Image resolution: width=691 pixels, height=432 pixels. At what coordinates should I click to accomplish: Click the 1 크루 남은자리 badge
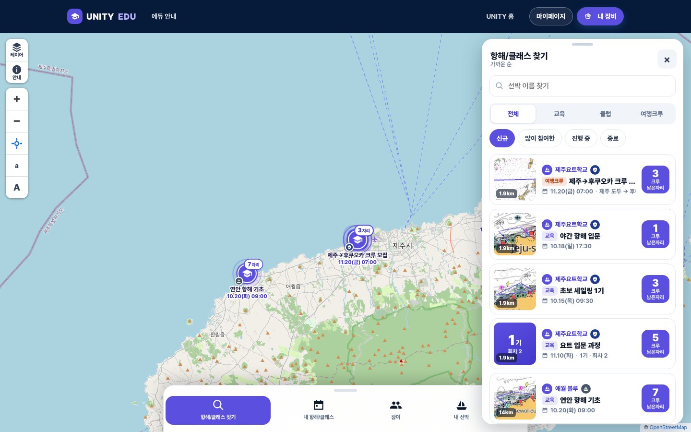pos(655,234)
